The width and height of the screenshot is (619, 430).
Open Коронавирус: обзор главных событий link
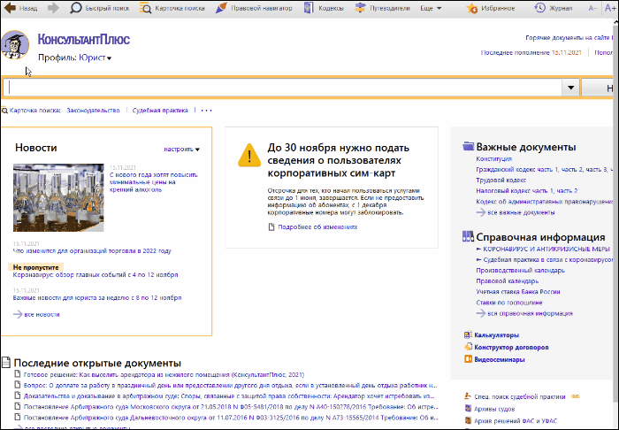pos(96,275)
